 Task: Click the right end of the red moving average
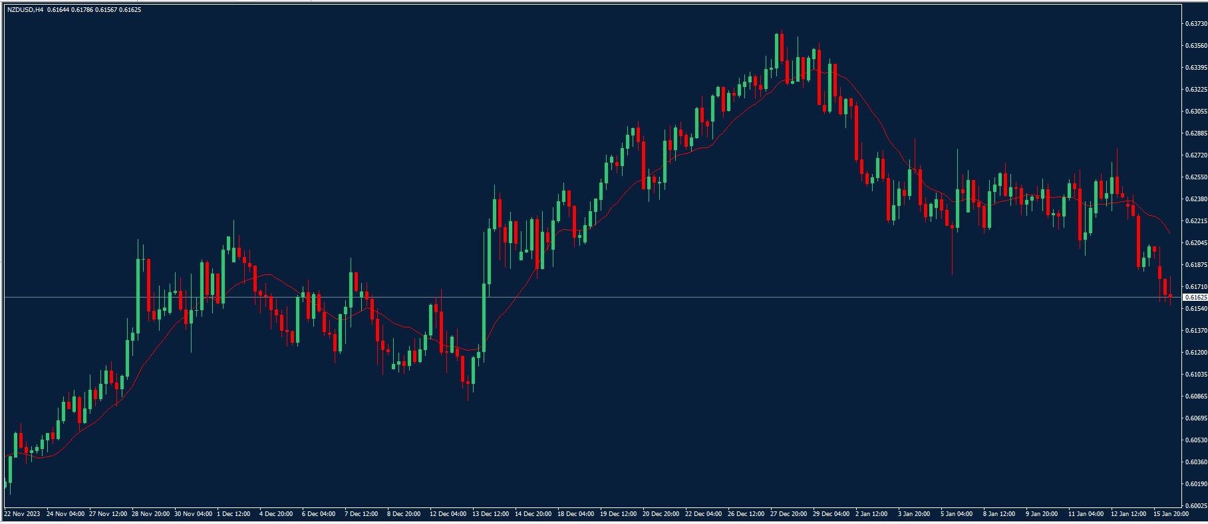click(1169, 232)
